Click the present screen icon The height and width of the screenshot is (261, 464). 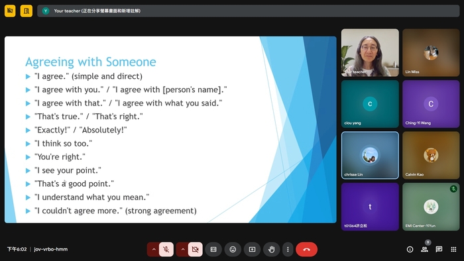(252, 250)
